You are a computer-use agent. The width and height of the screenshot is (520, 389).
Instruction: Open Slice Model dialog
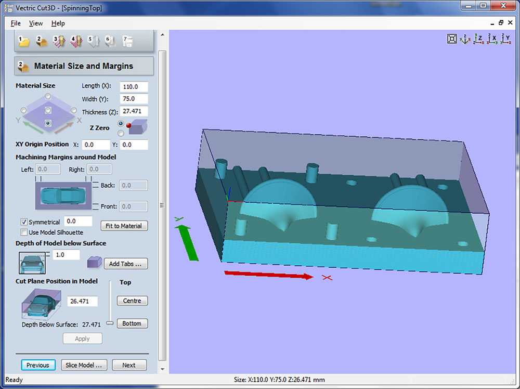(84, 365)
